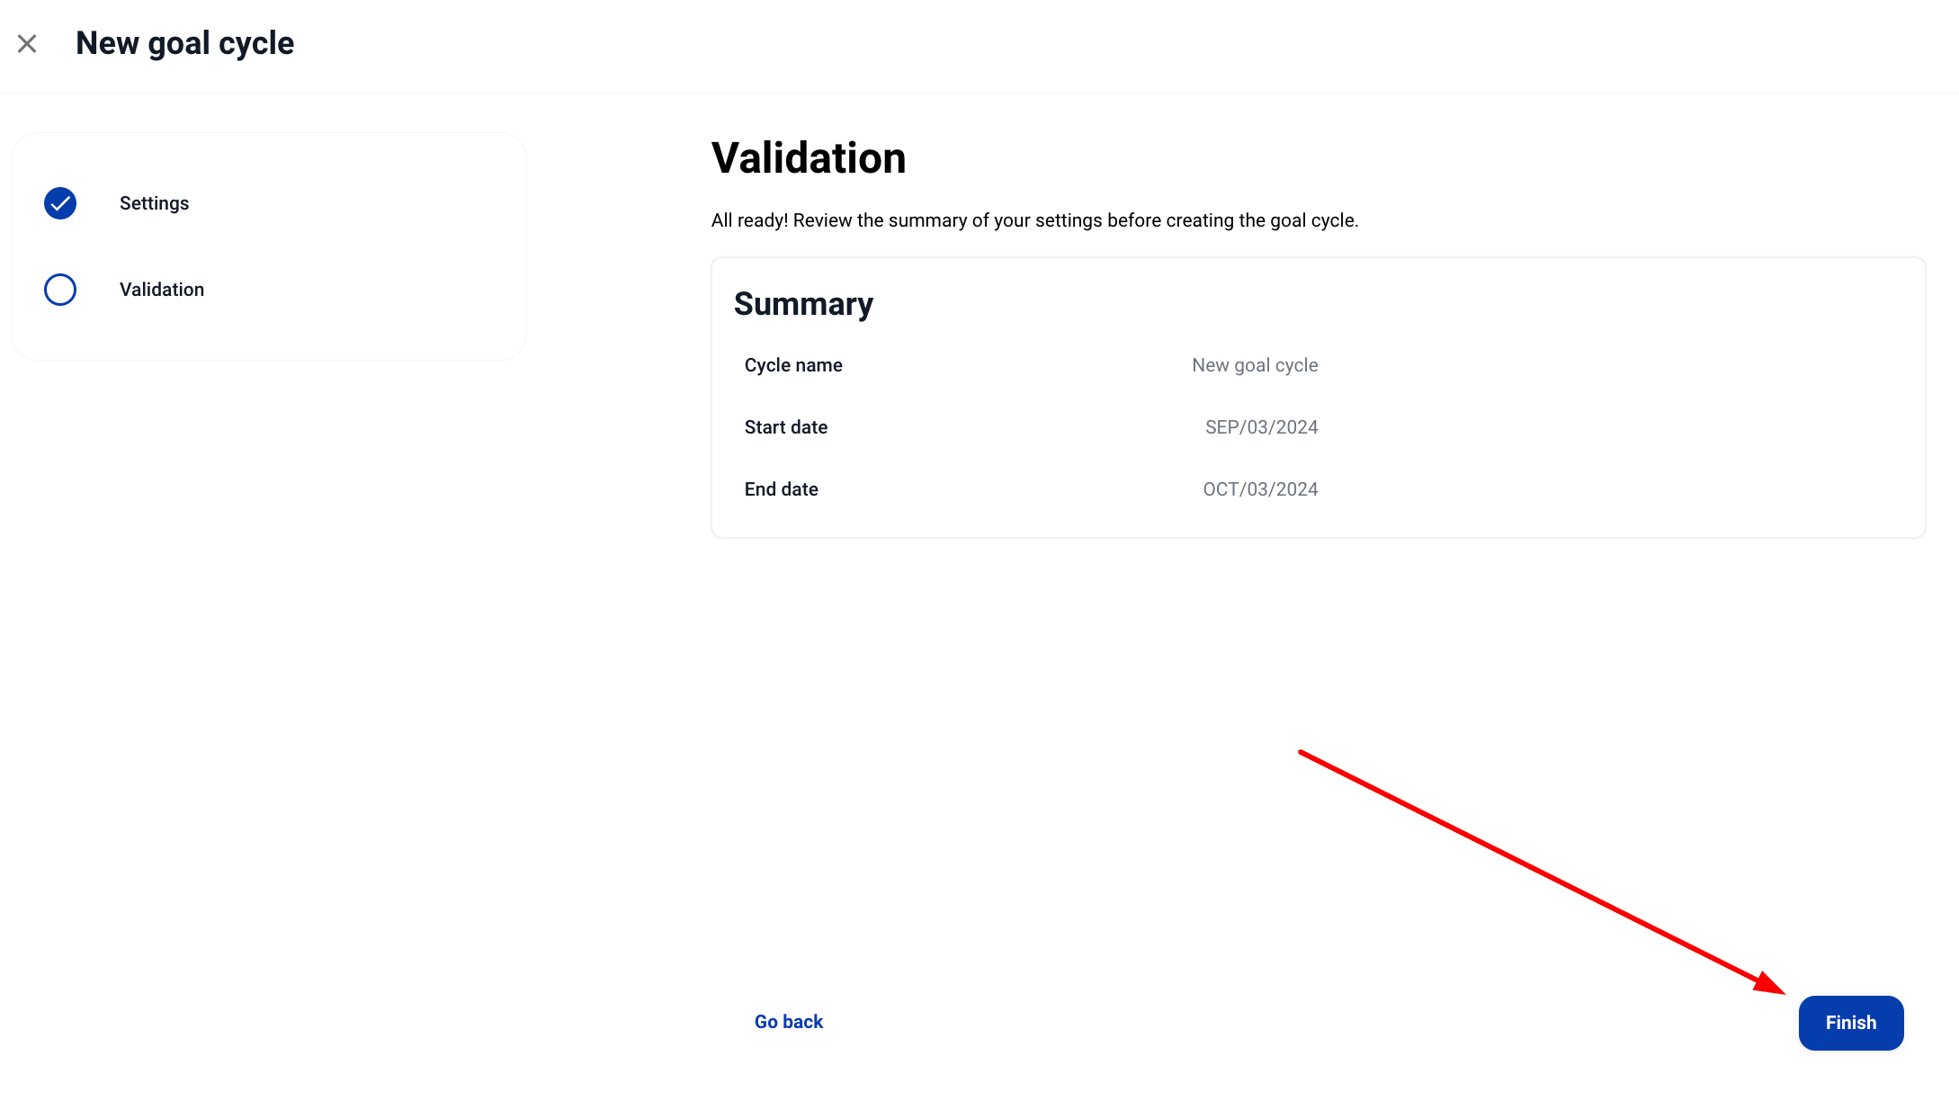
Task: Click the Start date label
Action: point(786,427)
